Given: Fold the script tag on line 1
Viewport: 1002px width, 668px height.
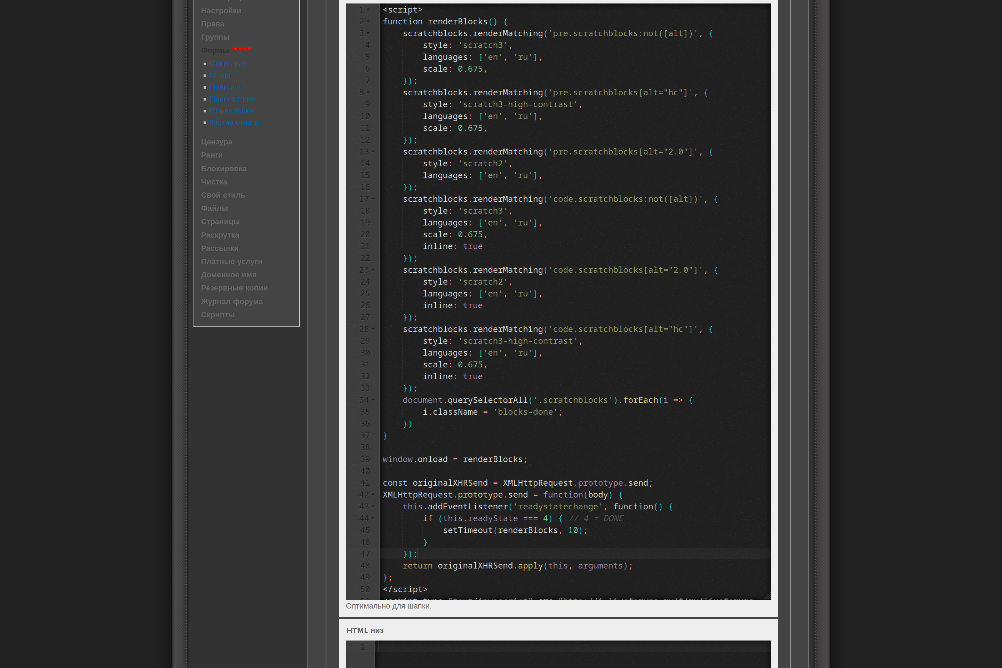Looking at the screenshot, I should [x=368, y=10].
